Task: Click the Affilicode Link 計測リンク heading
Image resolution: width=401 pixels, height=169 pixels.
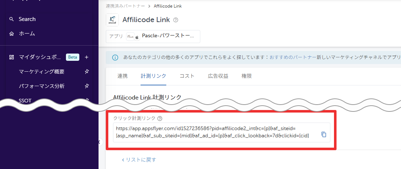Action: click(147, 97)
